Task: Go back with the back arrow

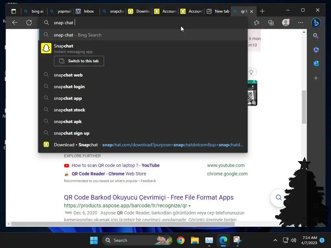Action: coord(15,23)
